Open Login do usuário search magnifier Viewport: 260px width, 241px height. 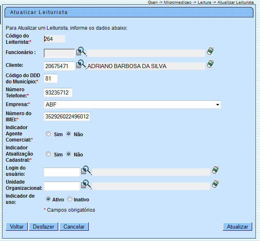[x=86, y=170]
